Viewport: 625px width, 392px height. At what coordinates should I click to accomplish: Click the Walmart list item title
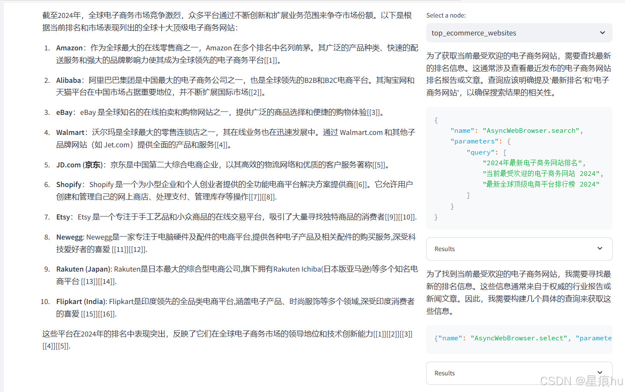(70, 132)
